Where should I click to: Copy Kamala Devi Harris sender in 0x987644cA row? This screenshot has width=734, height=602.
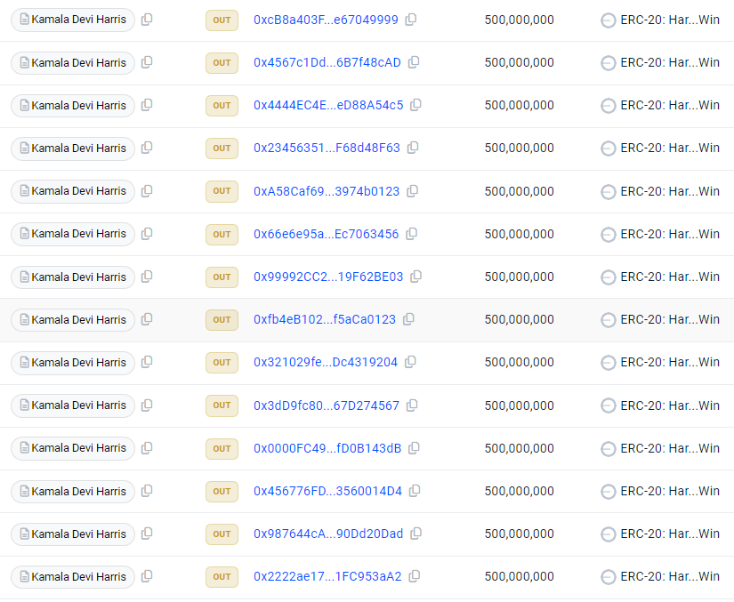pyautogui.click(x=147, y=534)
